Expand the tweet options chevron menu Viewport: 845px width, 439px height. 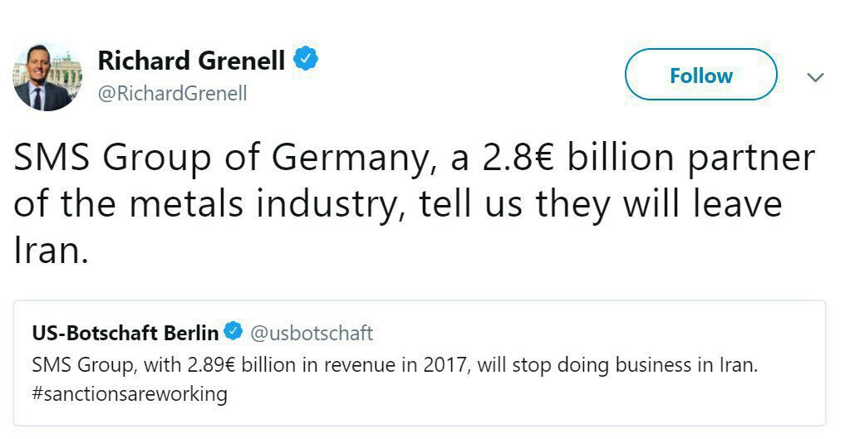point(815,77)
